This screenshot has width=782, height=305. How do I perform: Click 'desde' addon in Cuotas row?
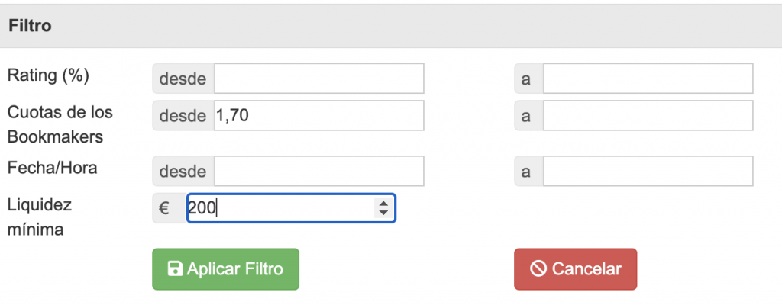coord(183,116)
